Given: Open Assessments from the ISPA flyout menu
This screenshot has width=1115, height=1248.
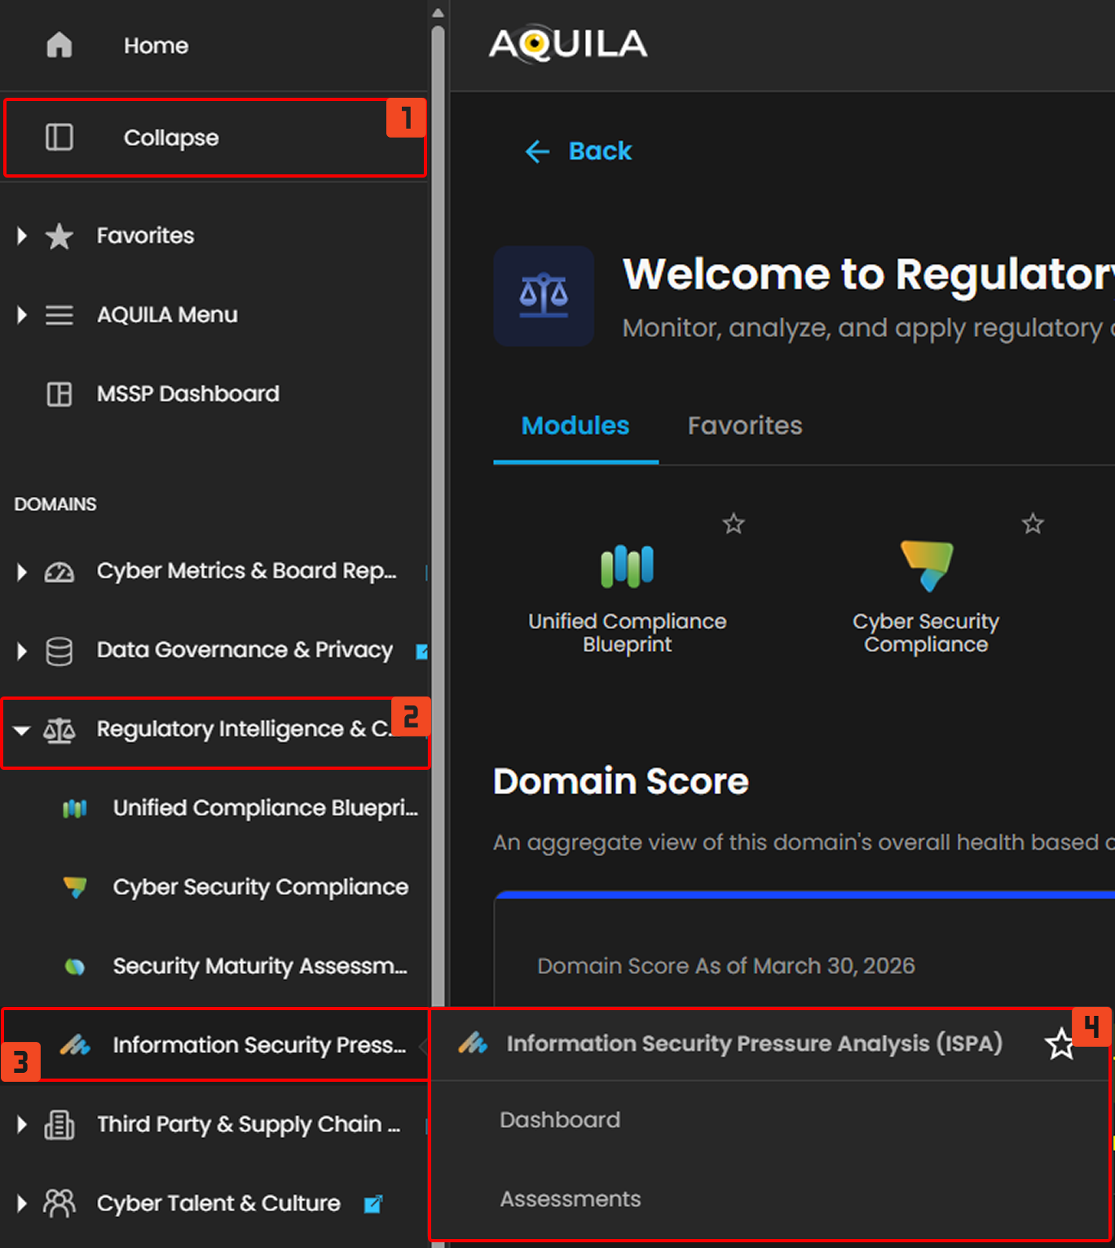Looking at the screenshot, I should pyautogui.click(x=571, y=1199).
